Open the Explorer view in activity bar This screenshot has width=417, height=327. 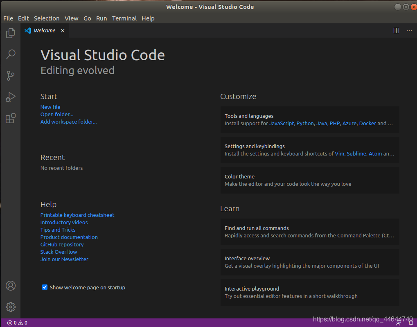tap(11, 33)
